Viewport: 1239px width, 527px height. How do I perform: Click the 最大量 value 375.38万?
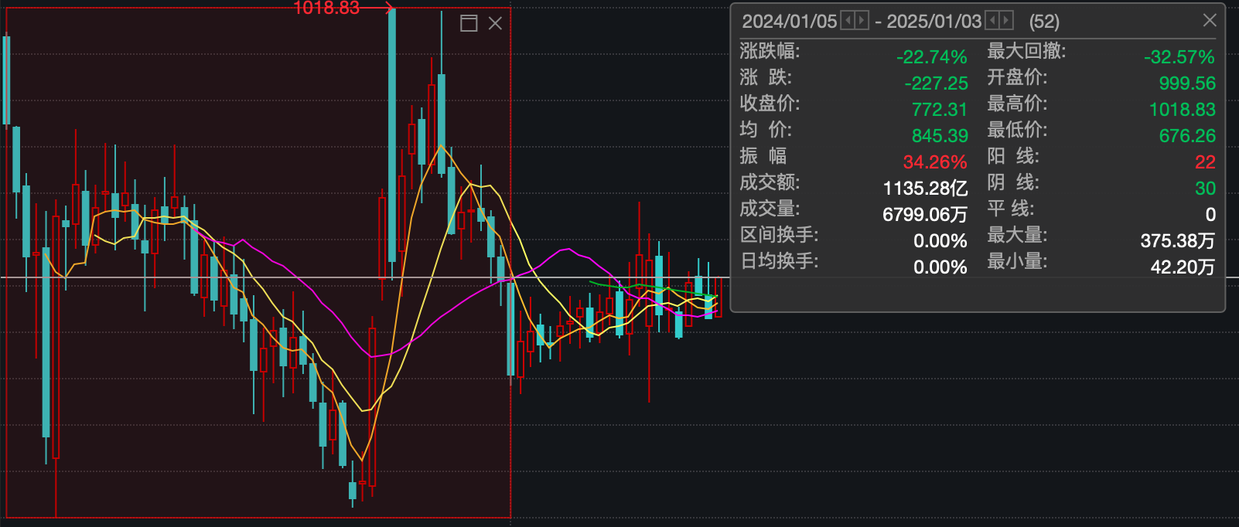(1177, 241)
